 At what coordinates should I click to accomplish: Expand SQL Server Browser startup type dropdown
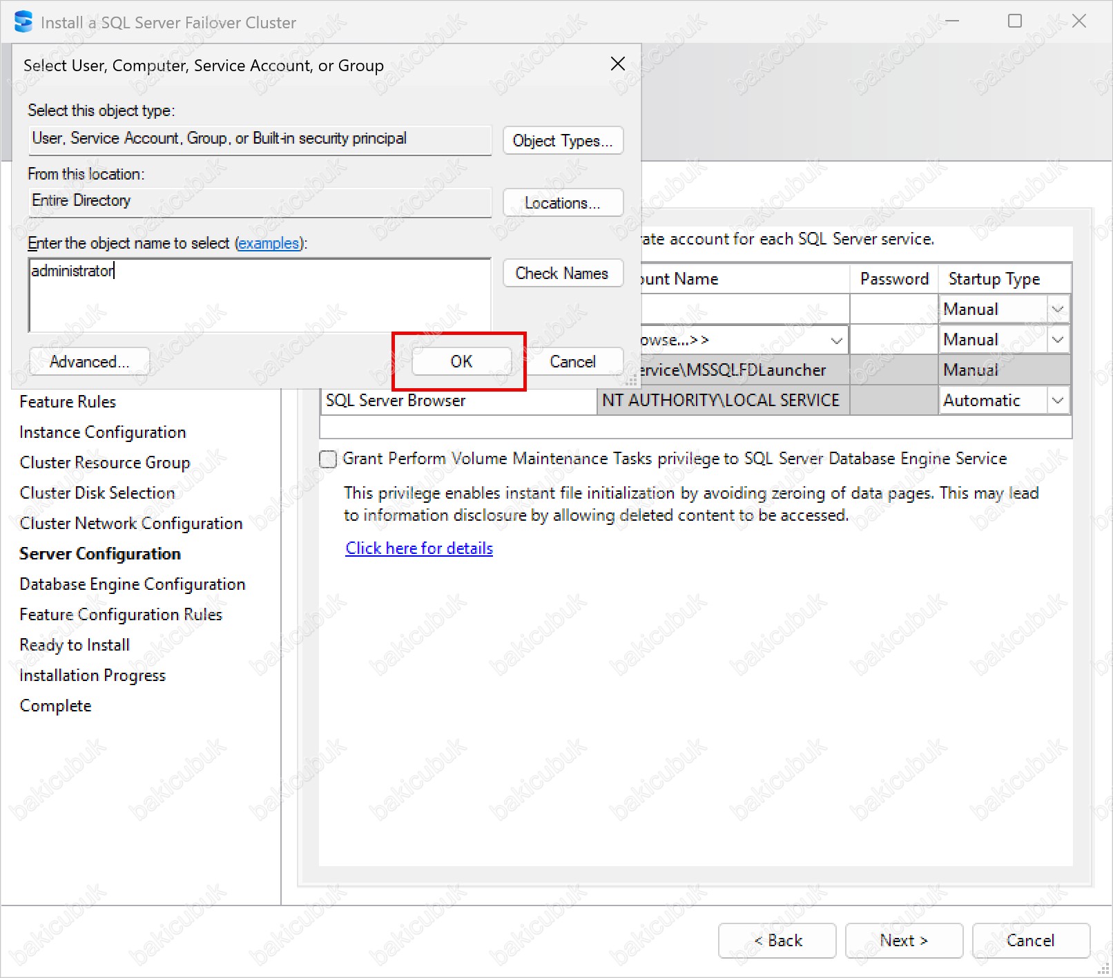pyautogui.click(x=1057, y=401)
